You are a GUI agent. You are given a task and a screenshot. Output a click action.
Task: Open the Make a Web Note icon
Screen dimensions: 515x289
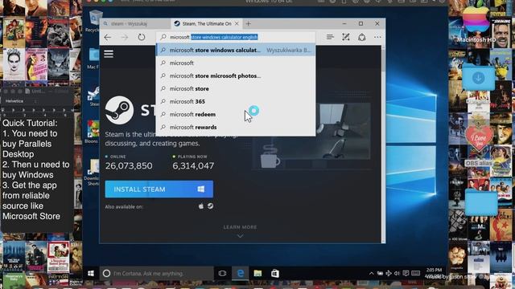(x=346, y=37)
